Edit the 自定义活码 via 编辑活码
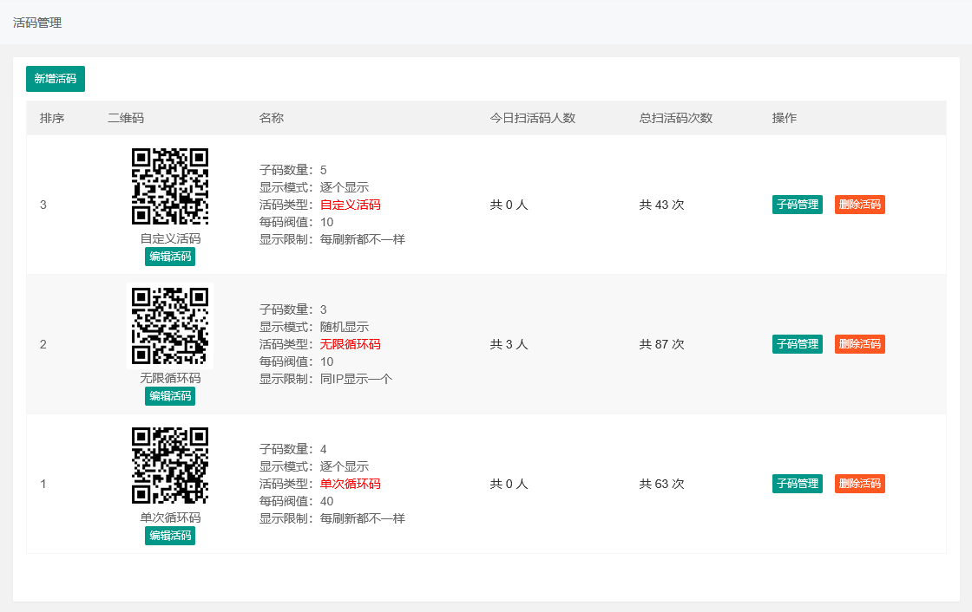 170,257
